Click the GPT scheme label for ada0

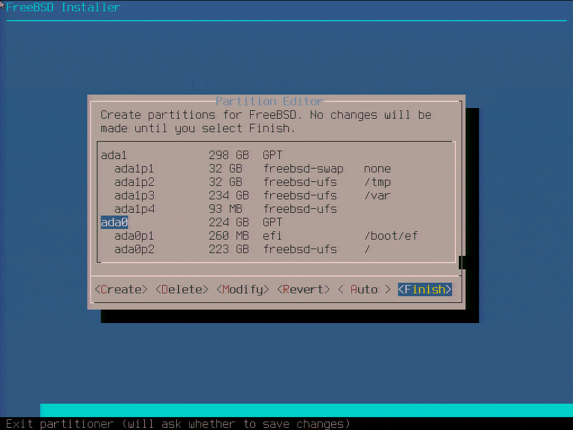273,222
